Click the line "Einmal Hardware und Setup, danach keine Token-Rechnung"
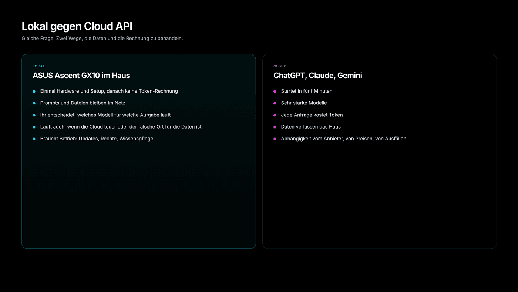Viewport: 518px width, 292px height. (x=109, y=91)
